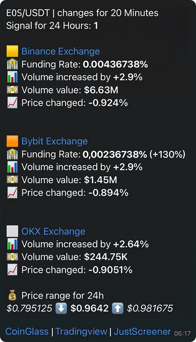Click the current price $0.9642
The height and width of the screenshot is (342, 196).
pos(90,308)
